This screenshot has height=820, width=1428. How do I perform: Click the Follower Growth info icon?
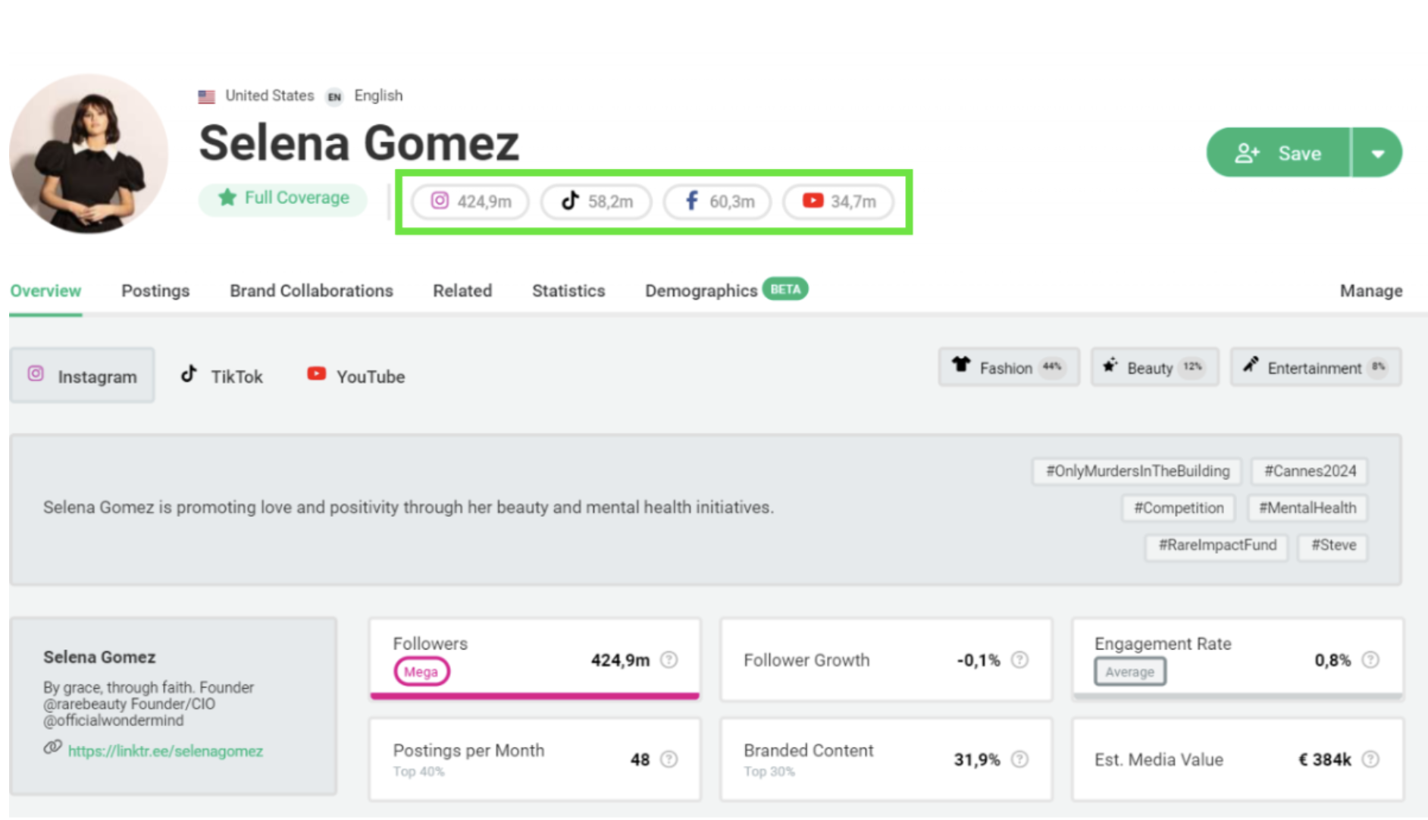click(x=1020, y=660)
